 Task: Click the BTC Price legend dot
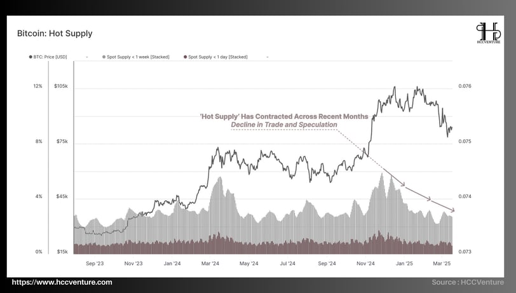point(31,57)
